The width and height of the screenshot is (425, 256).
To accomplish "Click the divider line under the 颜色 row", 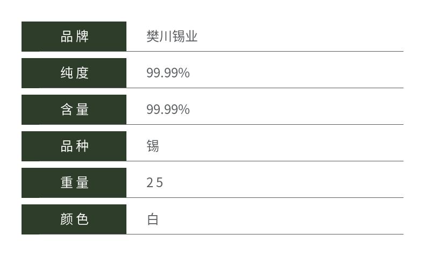I will pyautogui.click(x=265, y=234).
